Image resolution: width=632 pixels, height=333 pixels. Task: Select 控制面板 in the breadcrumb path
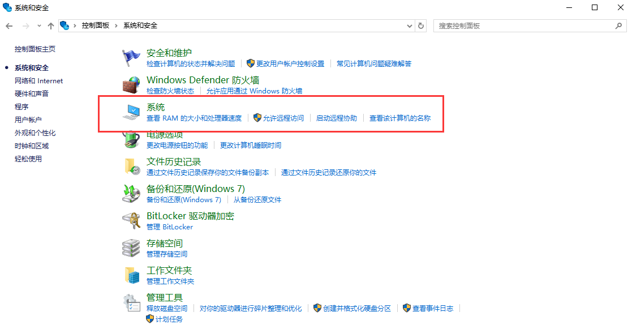click(x=96, y=25)
